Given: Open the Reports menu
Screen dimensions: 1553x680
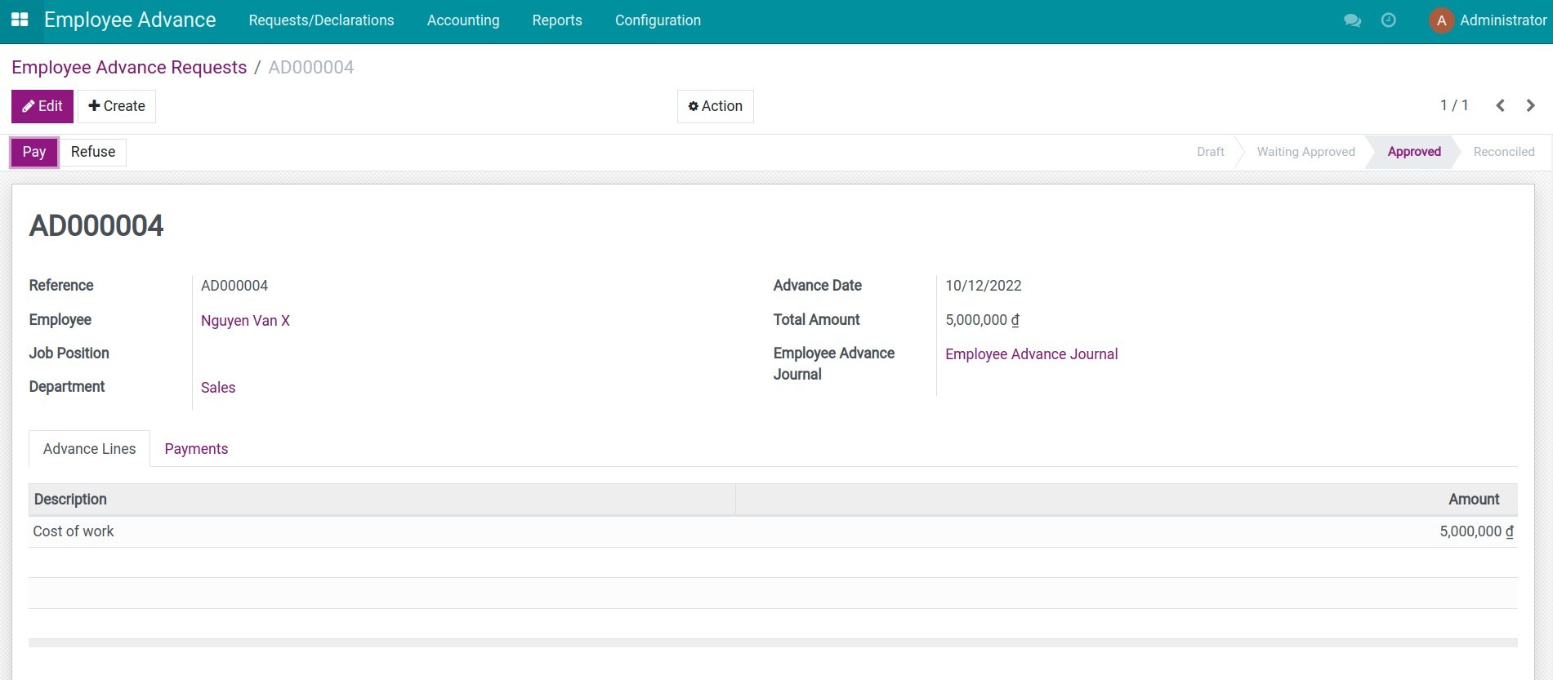Looking at the screenshot, I should pyautogui.click(x=557, y=20).
